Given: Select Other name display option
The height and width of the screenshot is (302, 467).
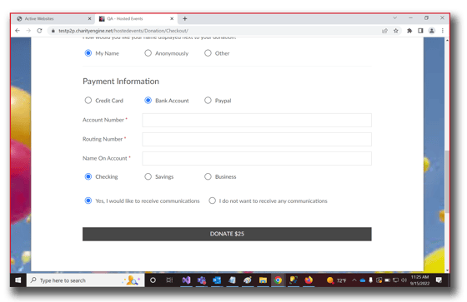Looking at the screenshot, I should 208,53.
